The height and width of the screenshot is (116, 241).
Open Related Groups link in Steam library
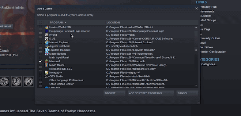[x=208, y=20]
